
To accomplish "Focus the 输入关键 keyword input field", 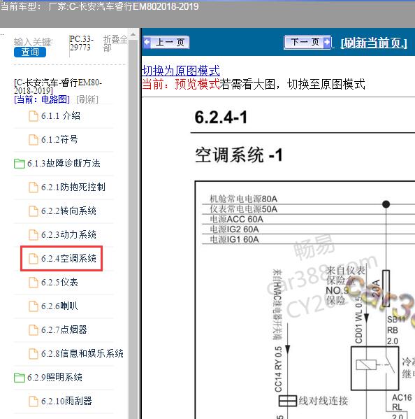I will pyautogui.click(x=33, y=42).
